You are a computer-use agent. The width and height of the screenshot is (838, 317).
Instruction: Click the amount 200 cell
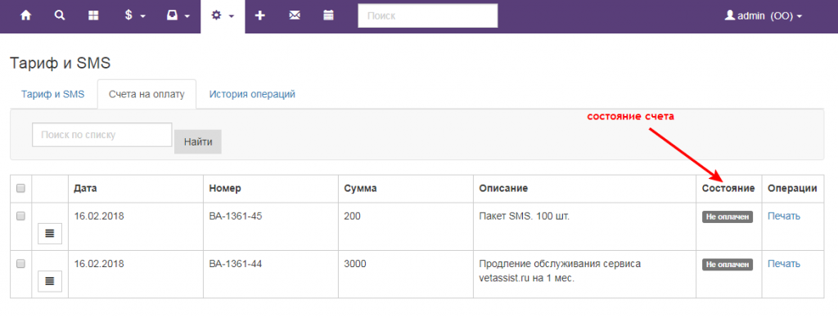click(353, 217)
